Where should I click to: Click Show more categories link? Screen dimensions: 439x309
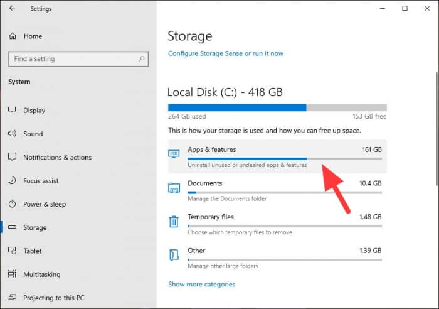(201, 285)
